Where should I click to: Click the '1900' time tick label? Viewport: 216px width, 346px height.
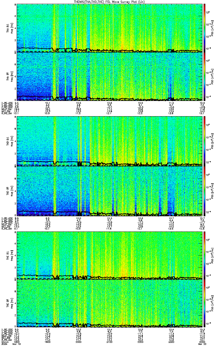[x=48, y=342]
